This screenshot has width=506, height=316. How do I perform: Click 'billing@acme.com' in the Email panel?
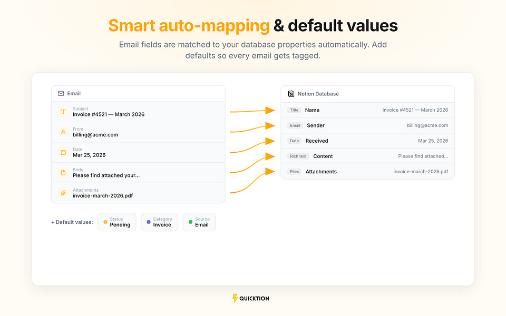(95, 135)
